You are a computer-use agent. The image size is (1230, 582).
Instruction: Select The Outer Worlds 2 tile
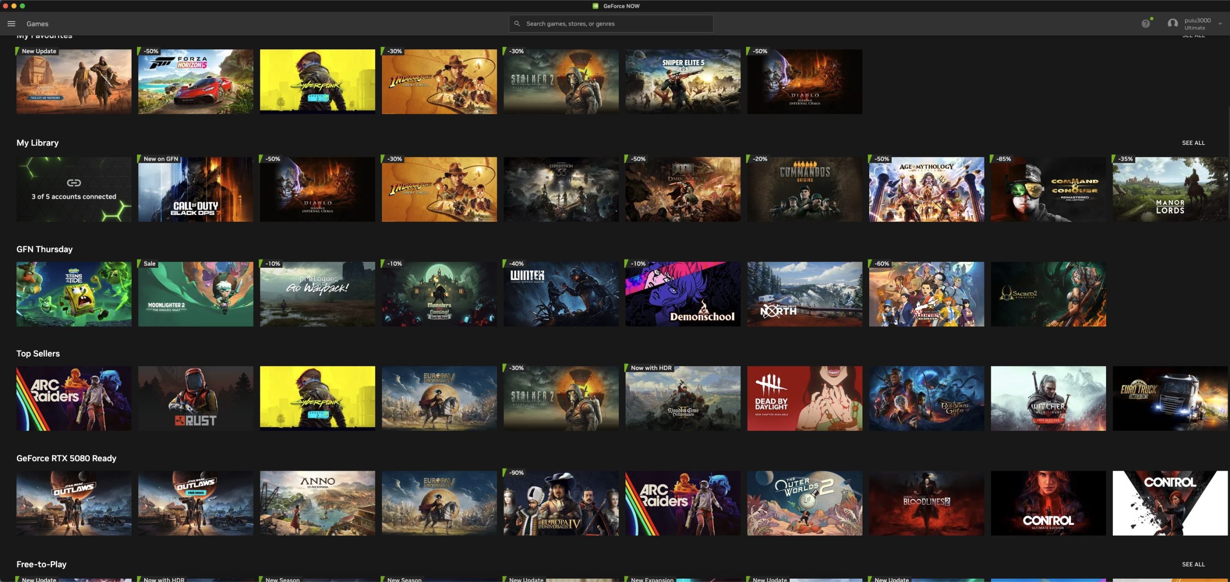pyautogui.click(x=804, y=503)
